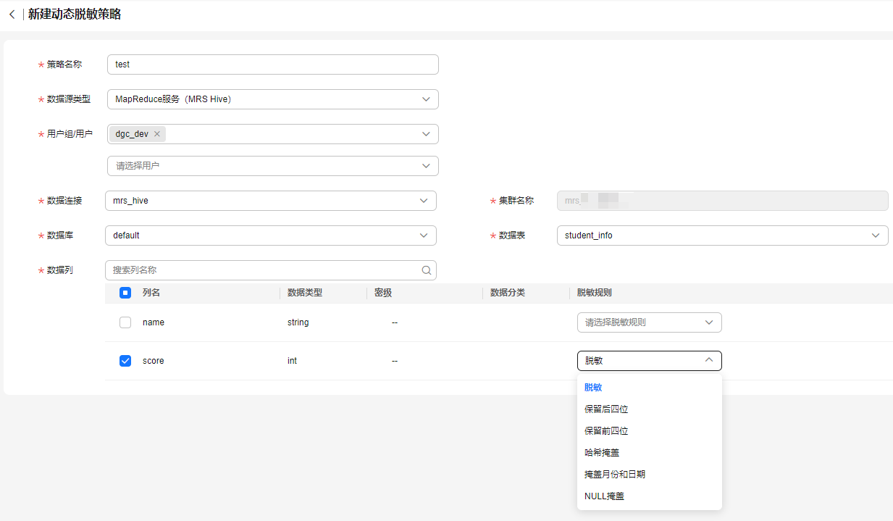The image size is (893, 521).
Task: Choose 保留后四位 from the masking list
Action: coord(606,409)
